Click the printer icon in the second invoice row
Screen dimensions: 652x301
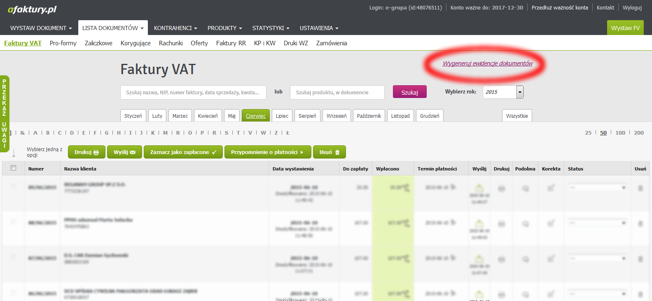[x=501, y=224]
